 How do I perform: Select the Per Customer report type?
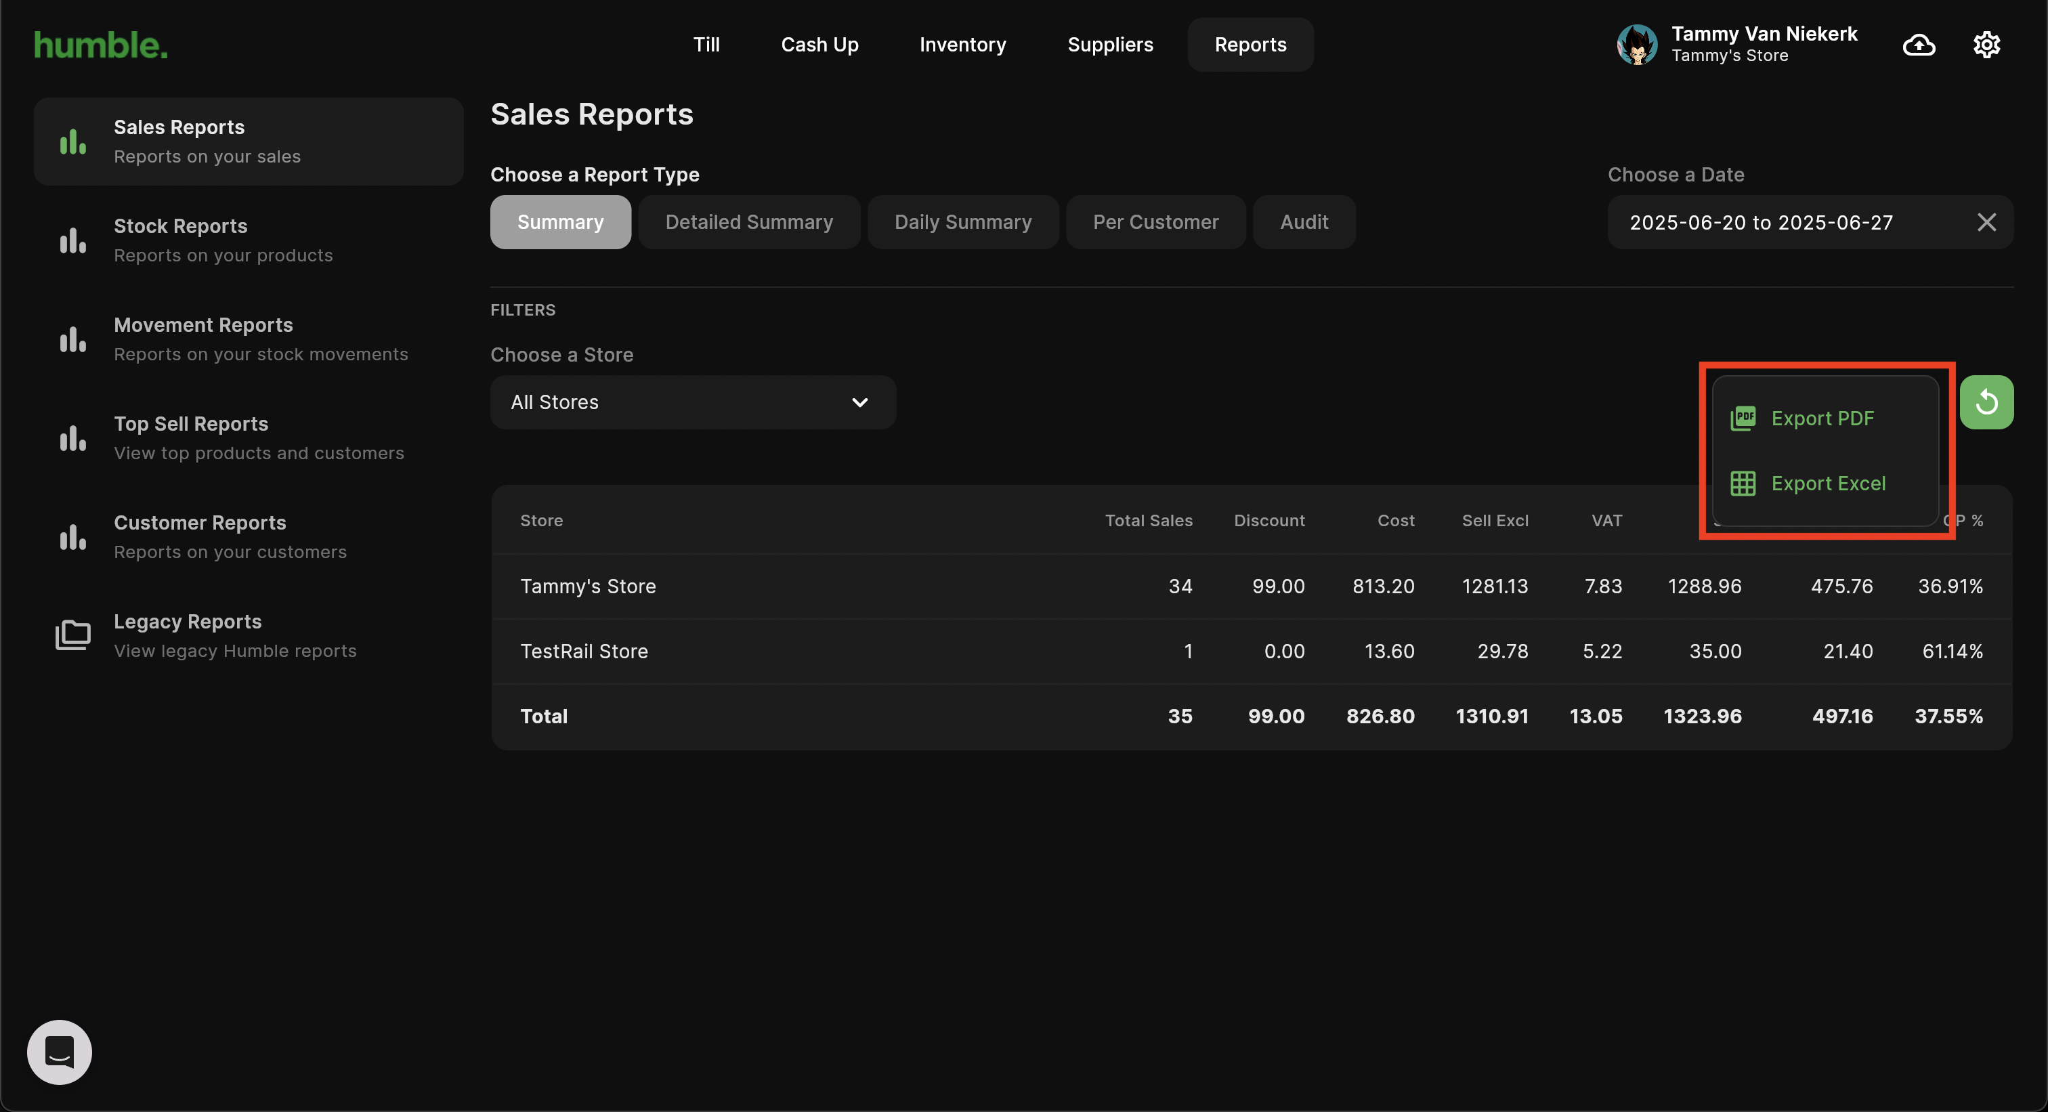[1155, 223]
